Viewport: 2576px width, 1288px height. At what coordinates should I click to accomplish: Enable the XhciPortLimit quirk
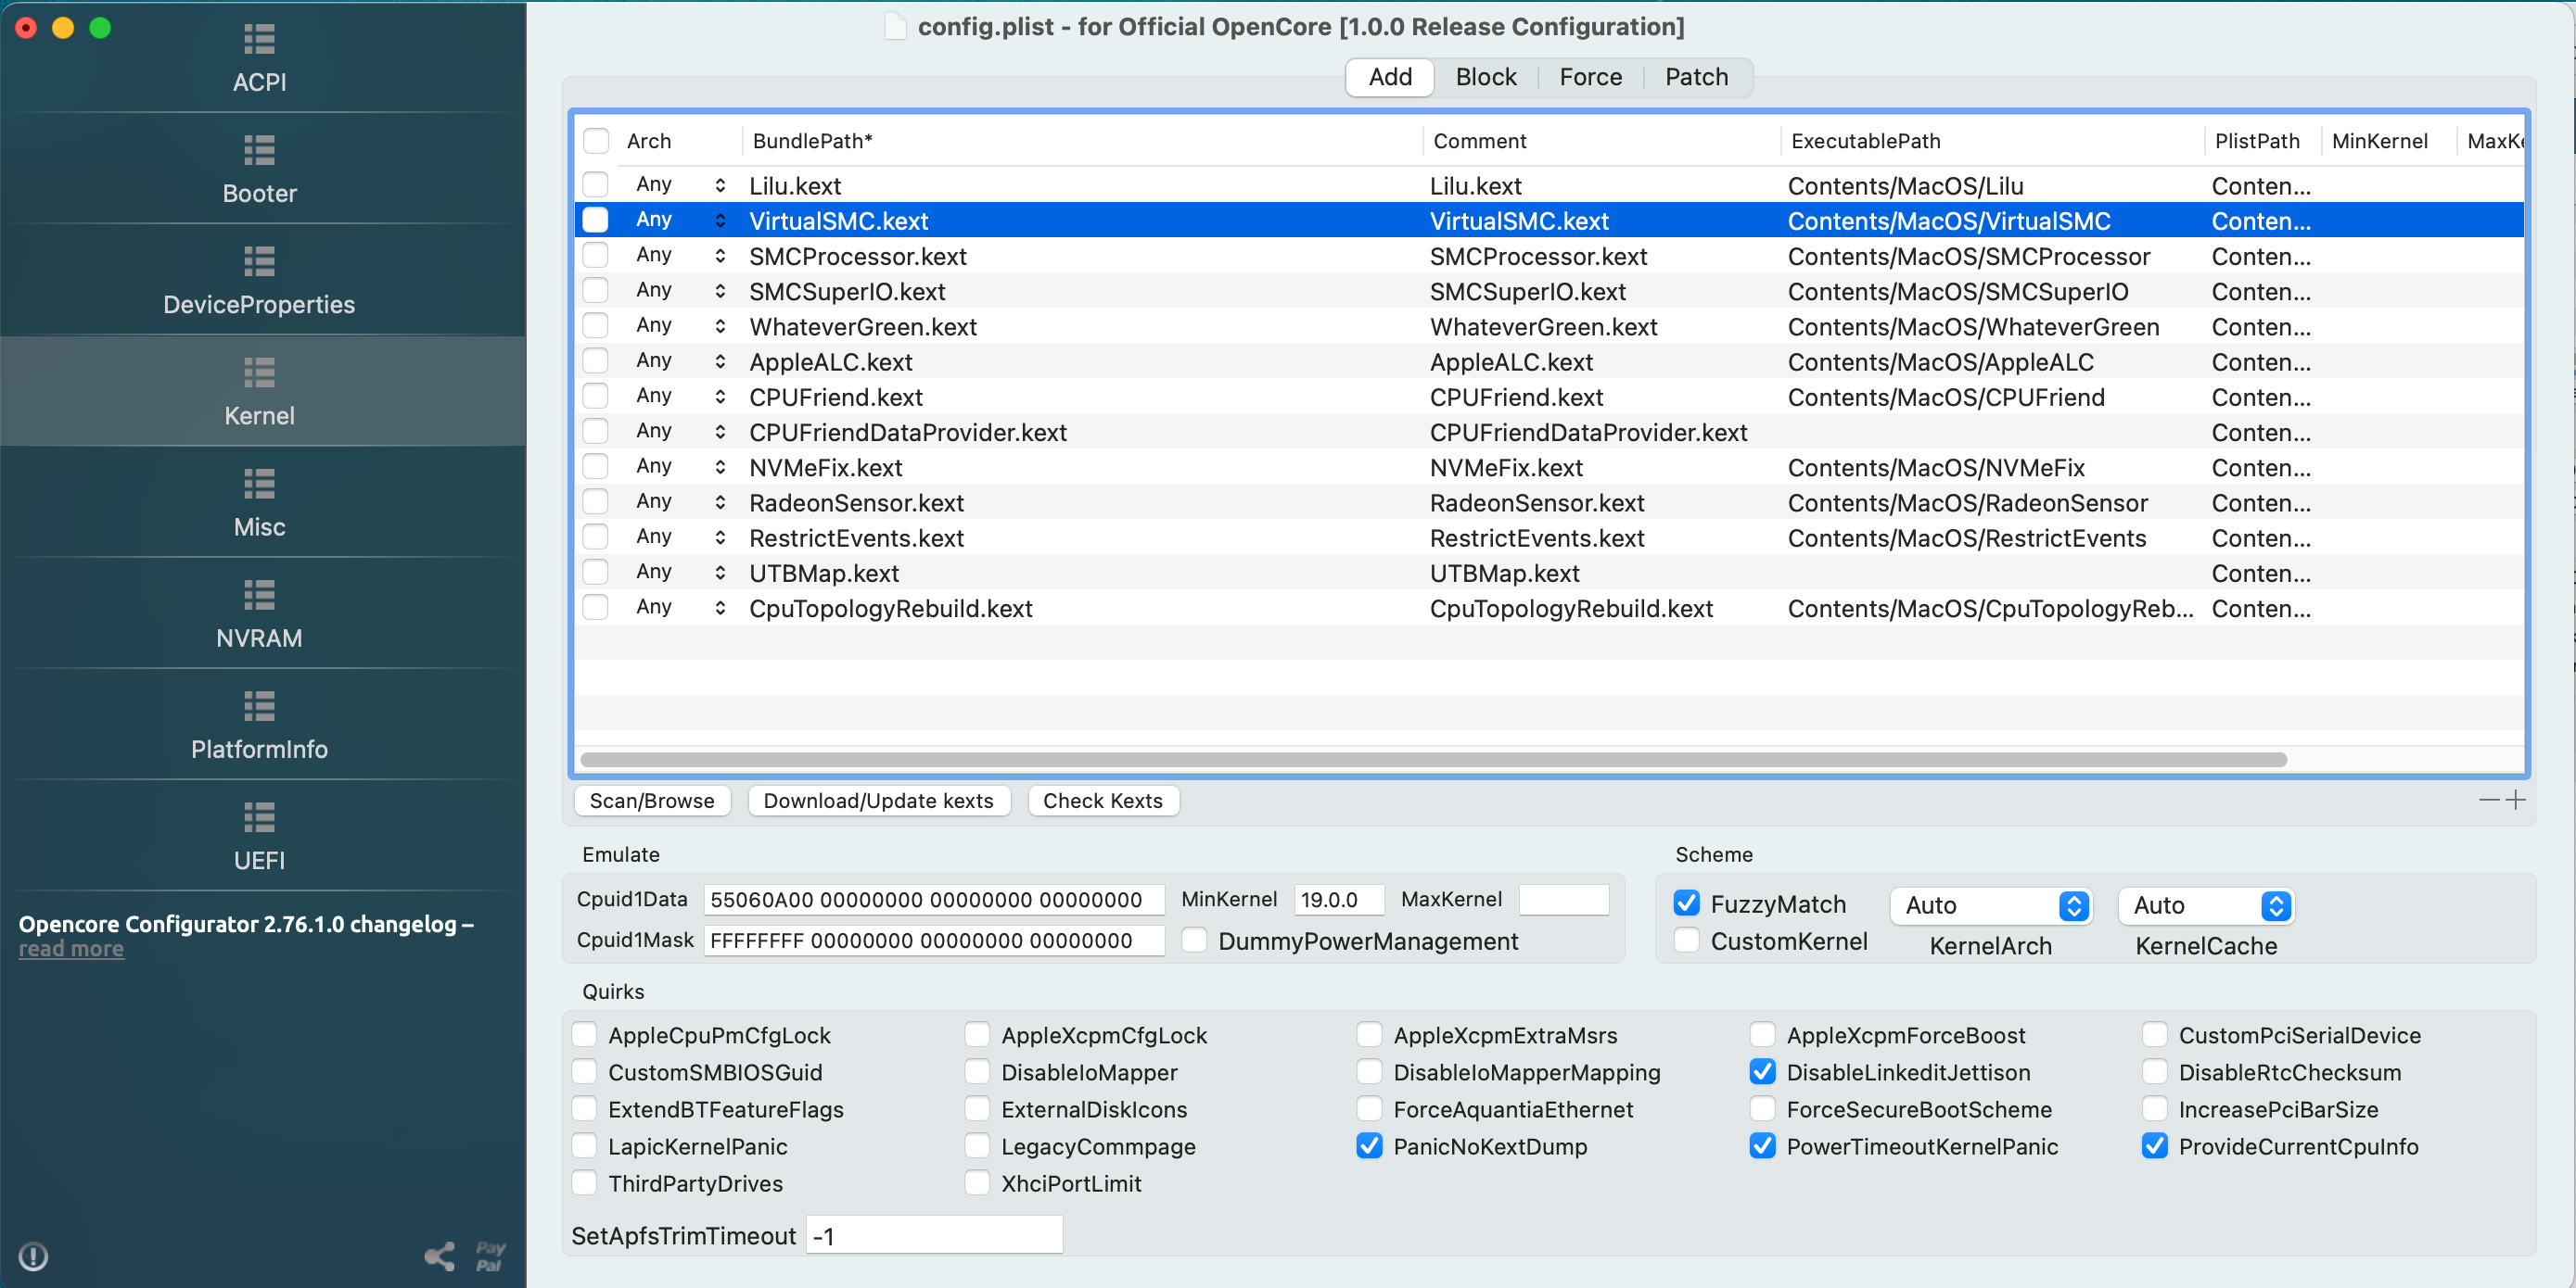[977, 1183]
